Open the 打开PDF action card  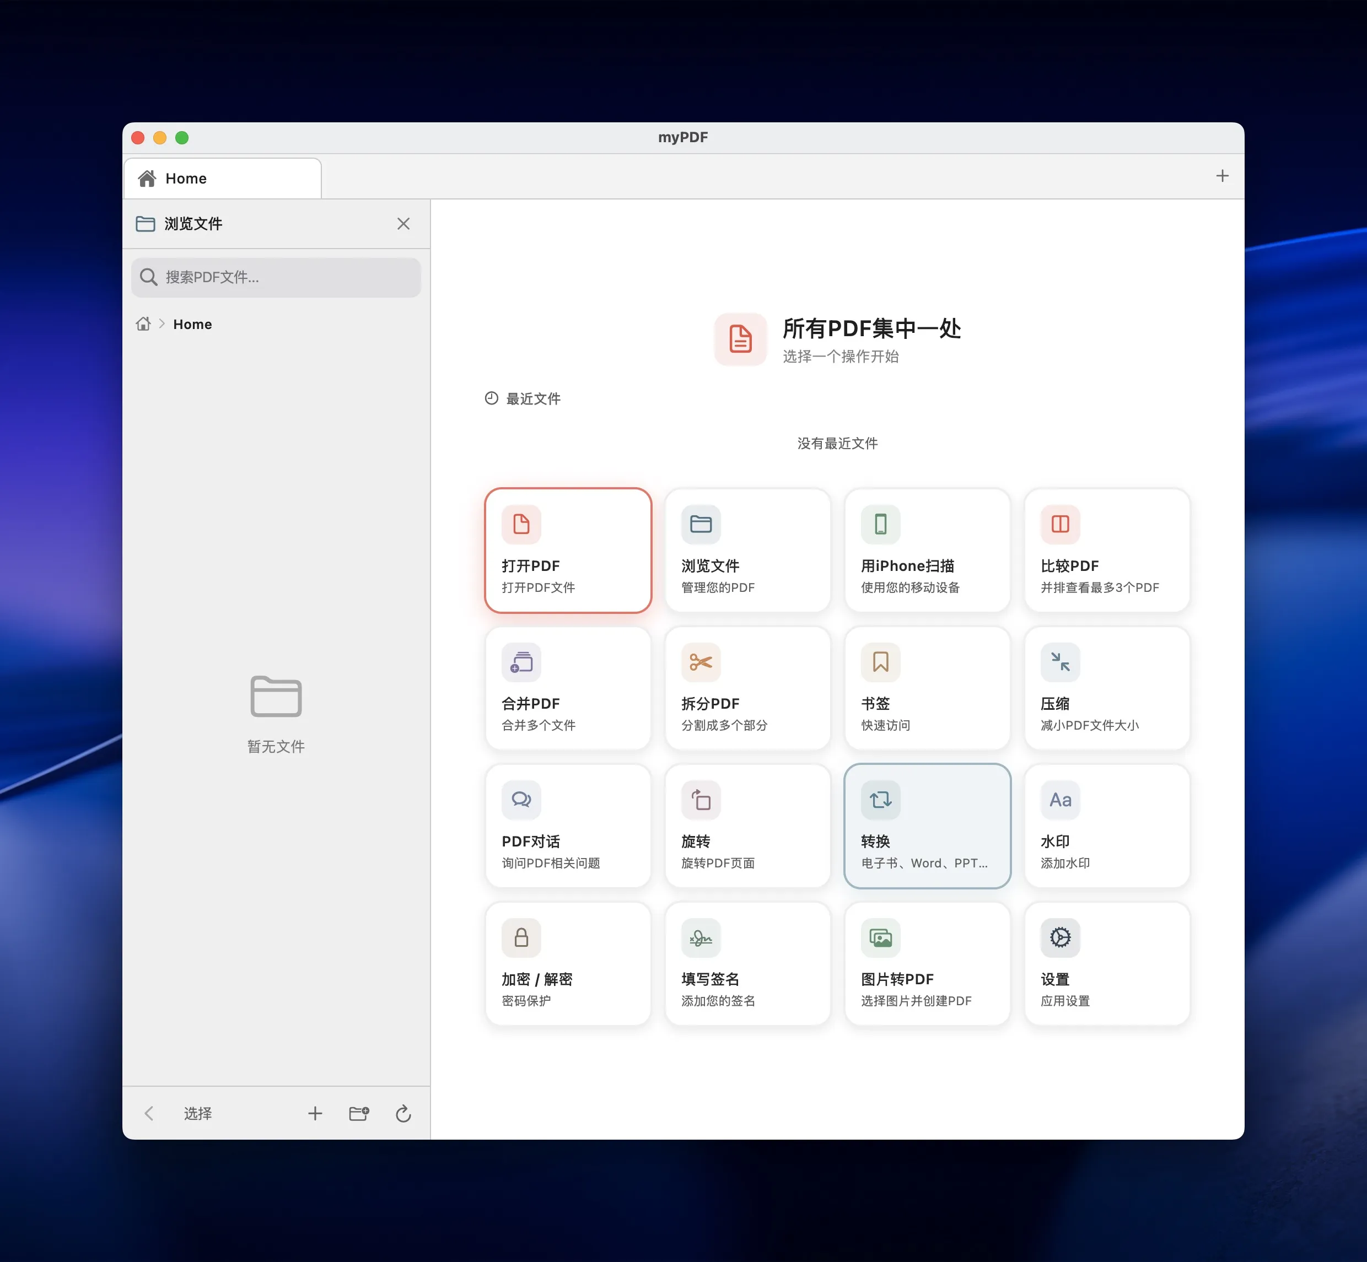[x=568, y=550]
